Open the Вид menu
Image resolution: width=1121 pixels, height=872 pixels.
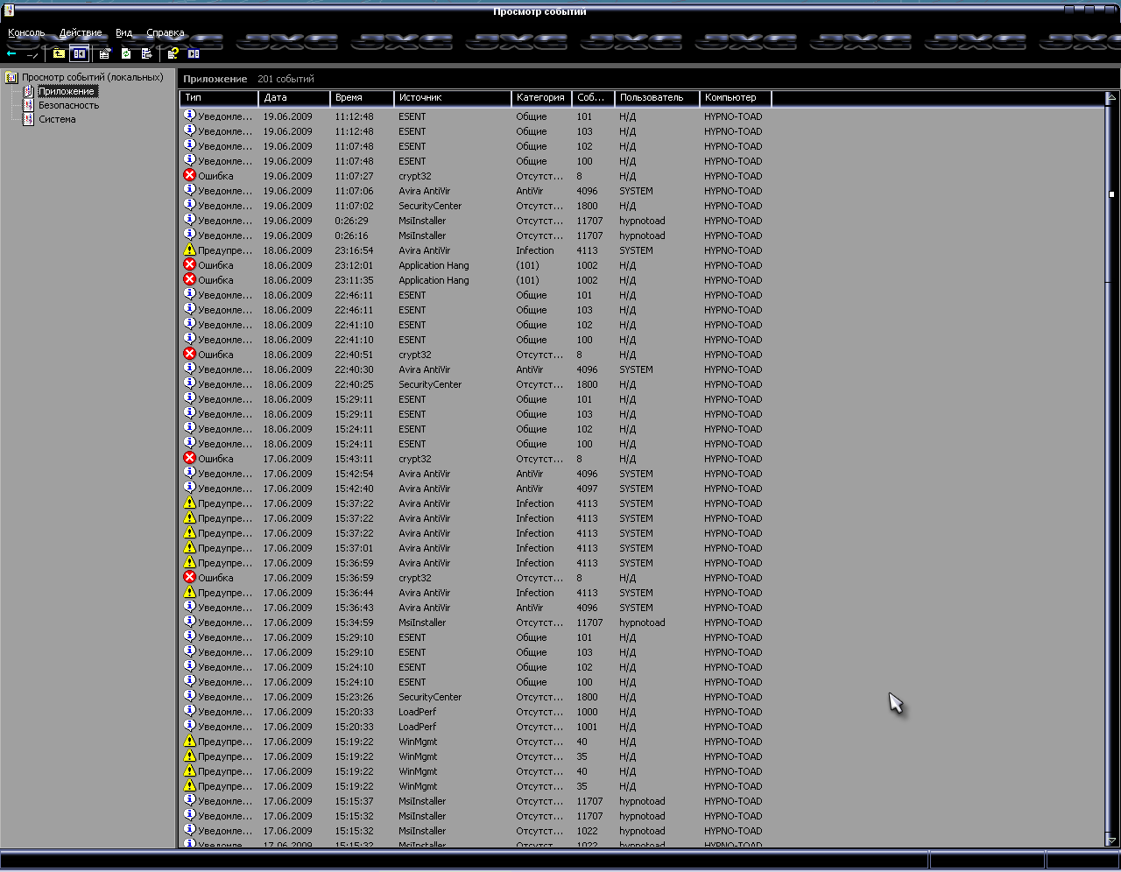[124, 32]
